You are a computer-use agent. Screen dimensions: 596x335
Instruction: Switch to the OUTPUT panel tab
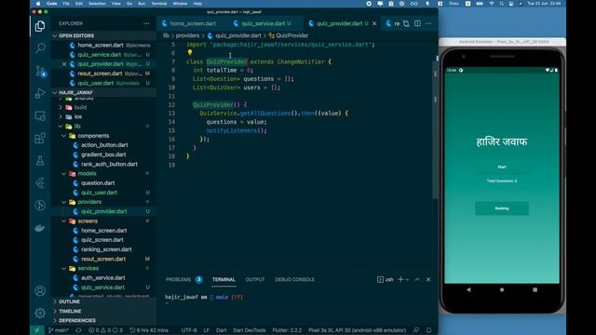255,279
